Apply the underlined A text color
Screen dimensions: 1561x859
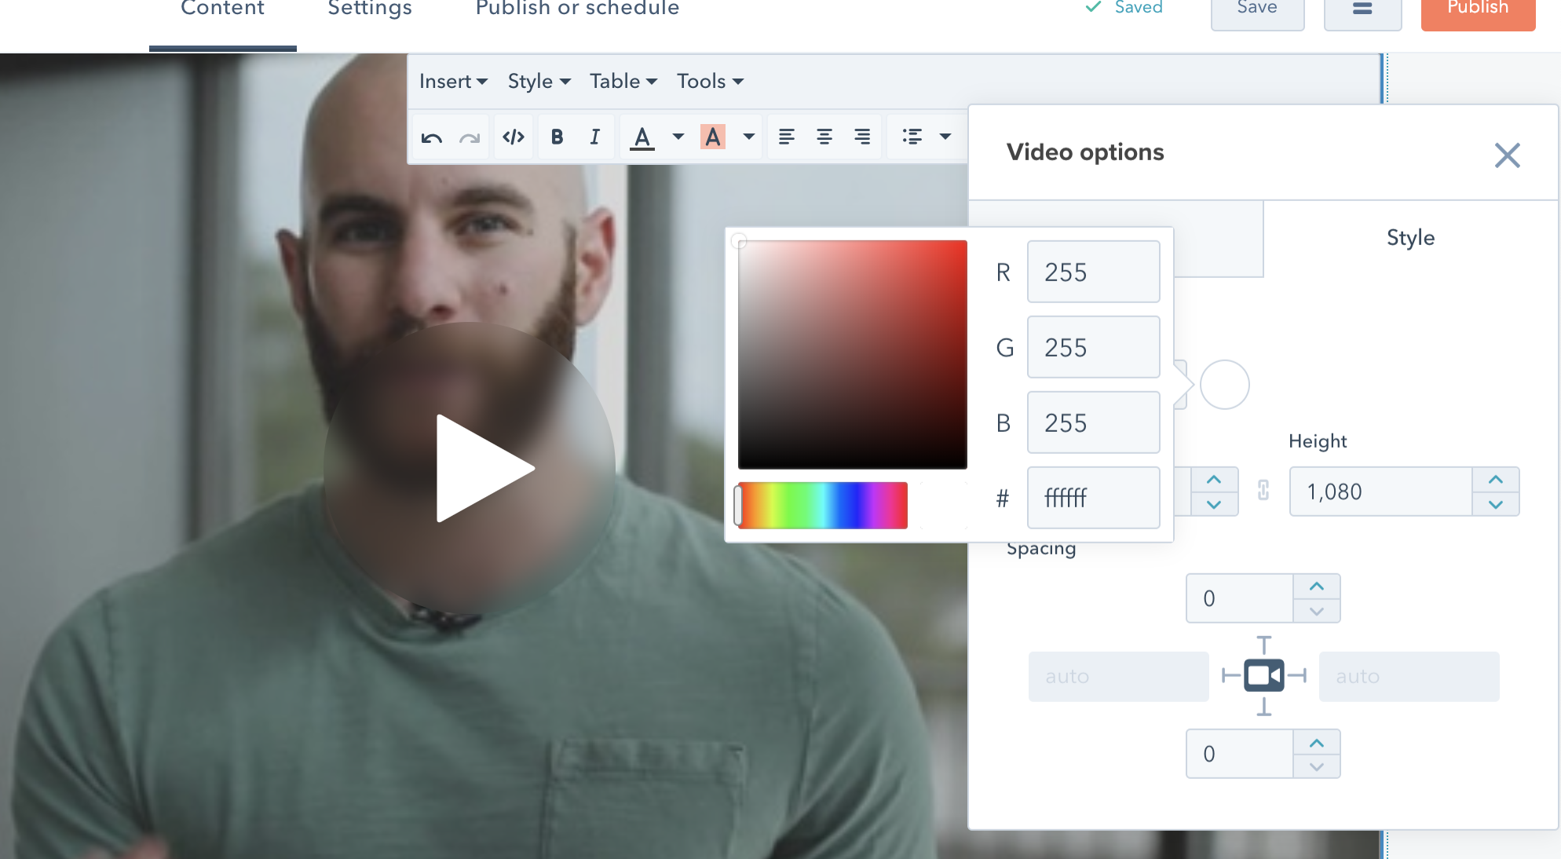[642, 137]
